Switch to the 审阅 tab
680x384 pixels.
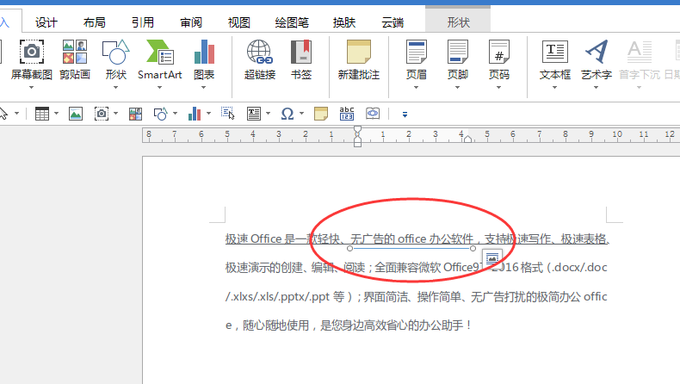click(191, 22)
